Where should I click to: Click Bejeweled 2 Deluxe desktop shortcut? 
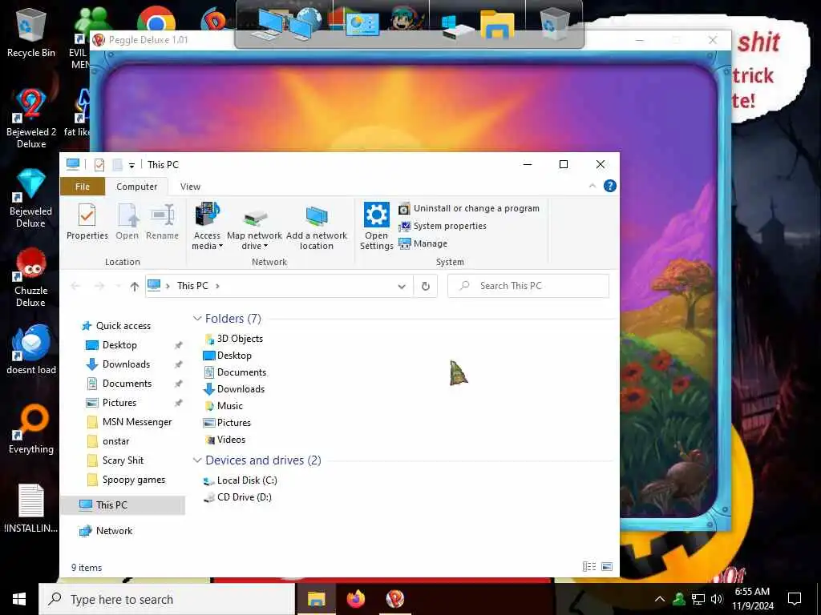(x=31, y=119)
